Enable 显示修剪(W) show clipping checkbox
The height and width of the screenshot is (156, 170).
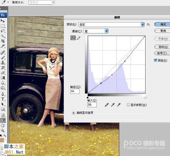coord(128,105)
